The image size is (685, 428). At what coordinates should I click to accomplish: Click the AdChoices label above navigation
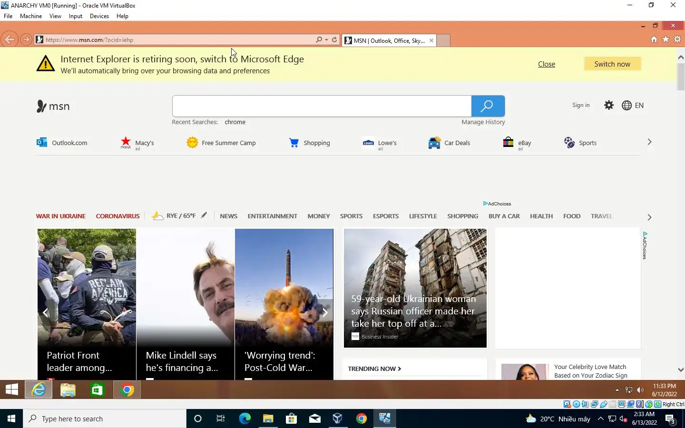pos(497,204)
